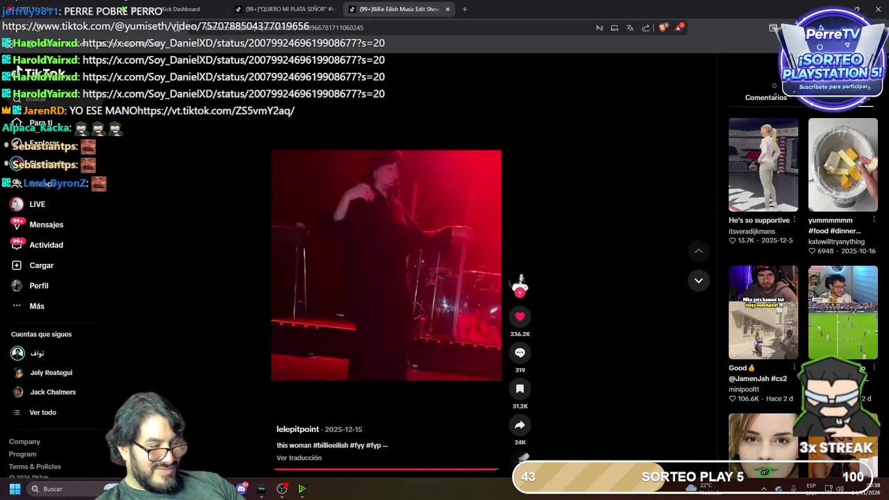Click the playing video area
The height and width of the screenshot is (500, 889).
386,265
